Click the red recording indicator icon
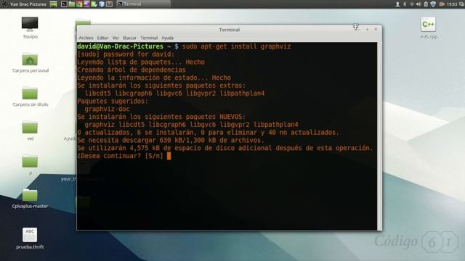Viewport: 465px width, 261px height. pos(442,4)
